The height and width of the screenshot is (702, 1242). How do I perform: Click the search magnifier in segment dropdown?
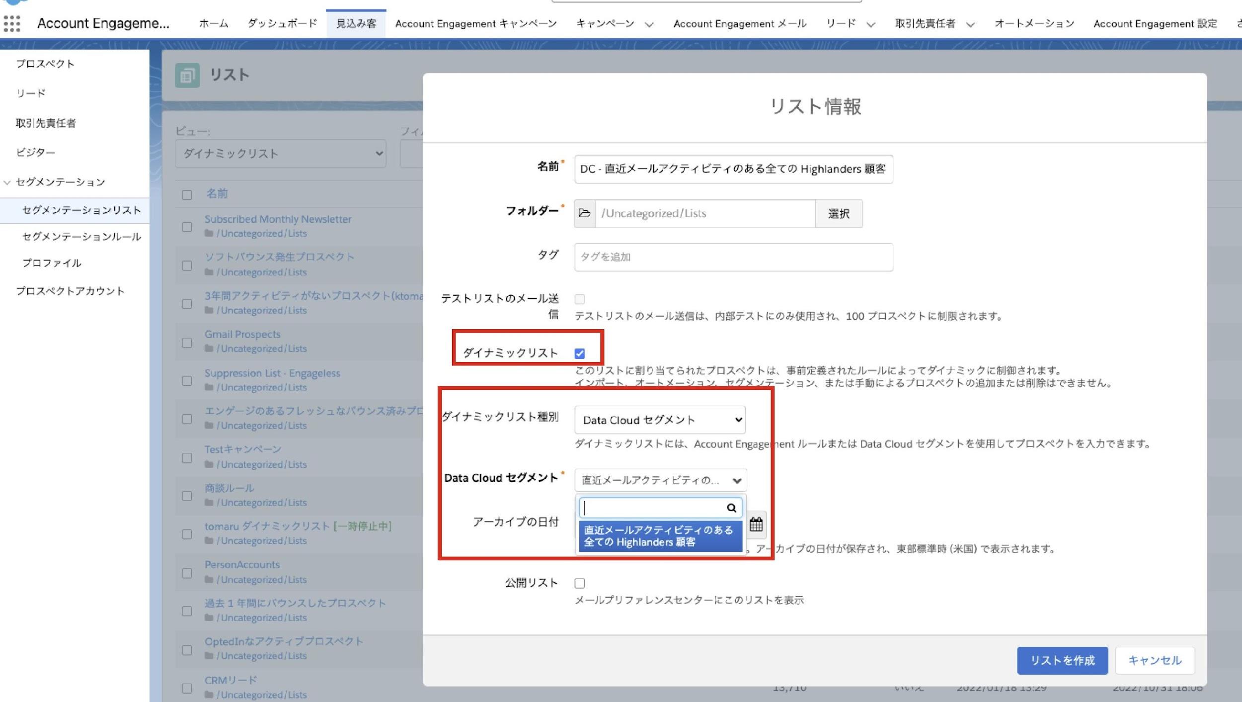(x=731, y=508)
